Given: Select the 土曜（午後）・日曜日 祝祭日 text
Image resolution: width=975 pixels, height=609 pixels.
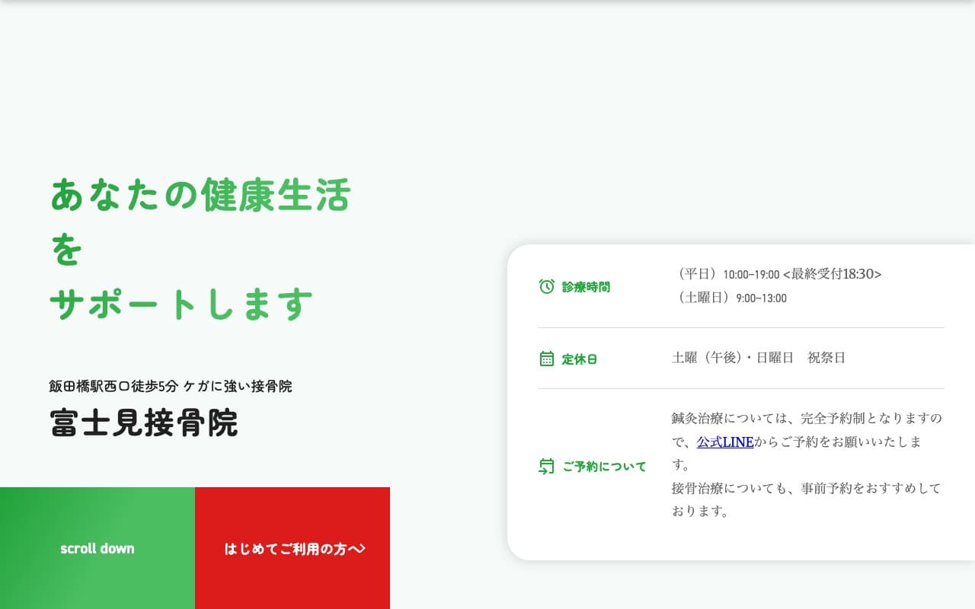Looking at the screenshot, I should [759, 357].
